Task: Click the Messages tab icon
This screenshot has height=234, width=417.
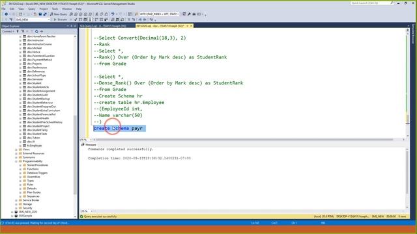Action: coord(83,144)
